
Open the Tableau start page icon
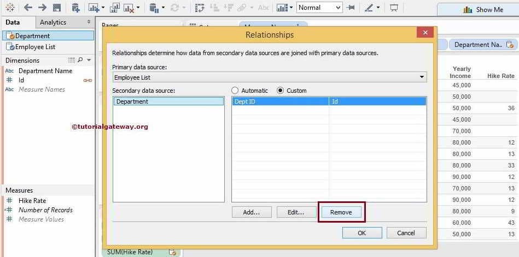point(10,8)
